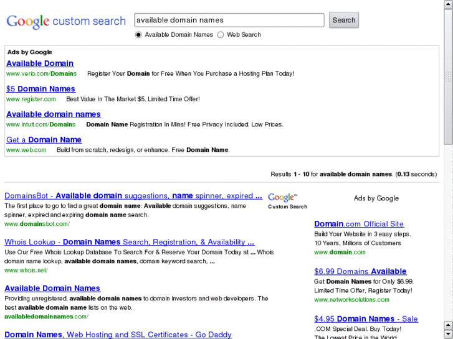Open the Available domain names intuit ad

[54, 114]
